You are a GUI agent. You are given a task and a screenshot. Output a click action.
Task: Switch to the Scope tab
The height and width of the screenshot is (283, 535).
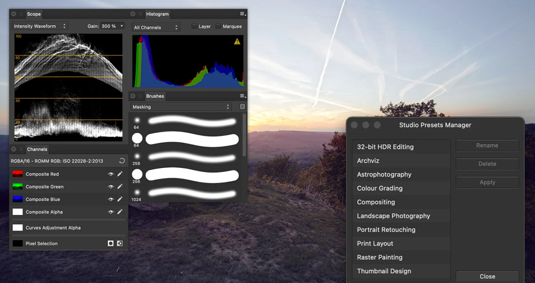click(x=34, y=14)
